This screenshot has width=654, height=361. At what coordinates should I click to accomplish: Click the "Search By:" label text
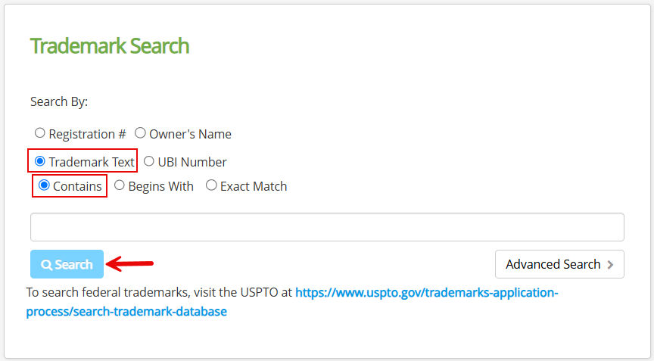59,101
